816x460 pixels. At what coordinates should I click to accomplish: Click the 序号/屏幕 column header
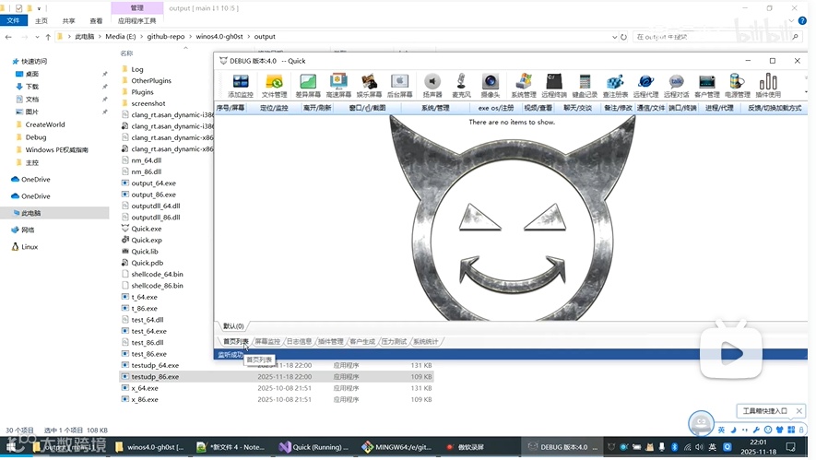pyautogui.click(x=231, y=108)
